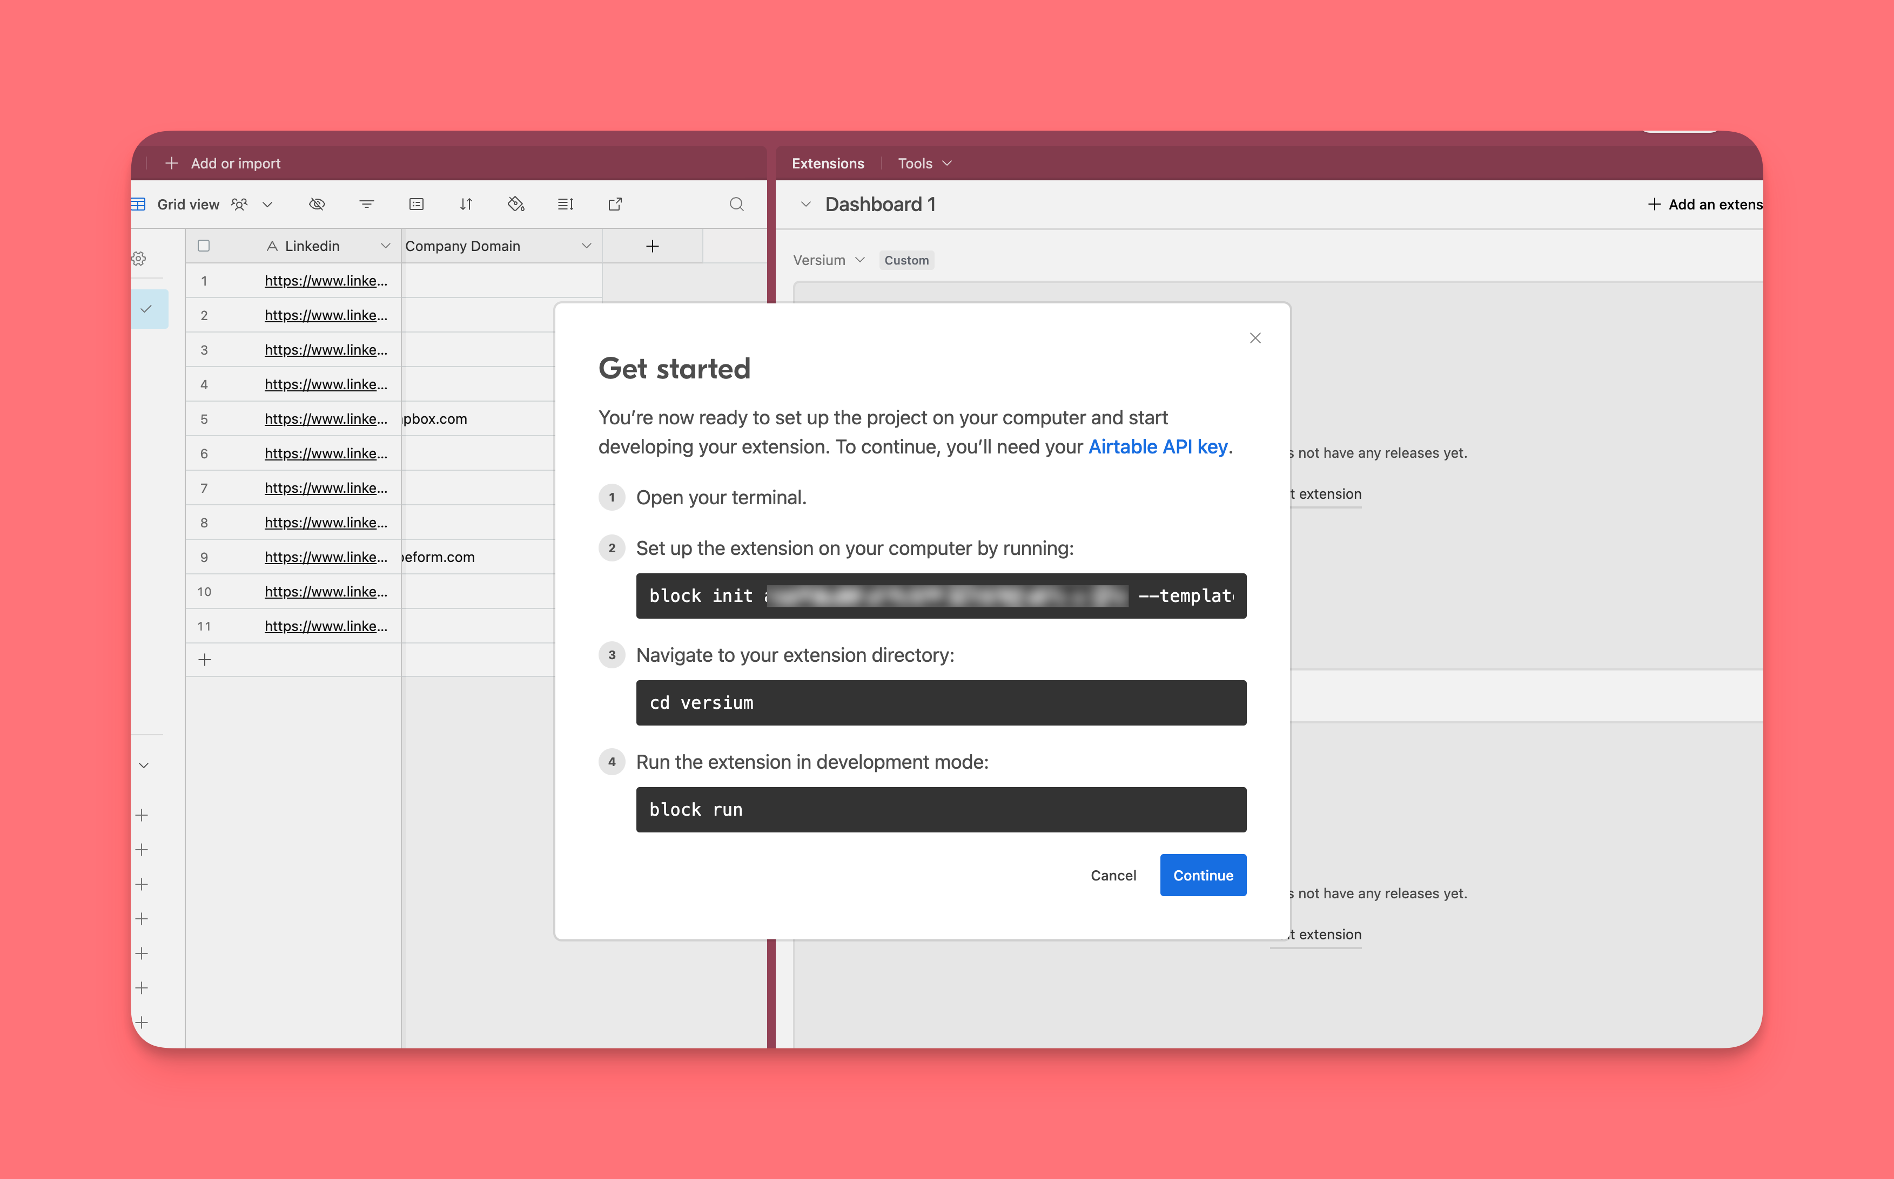Click the share view export icon
The height and width of the screenshot is (1179, 1894).
(615, 204)
